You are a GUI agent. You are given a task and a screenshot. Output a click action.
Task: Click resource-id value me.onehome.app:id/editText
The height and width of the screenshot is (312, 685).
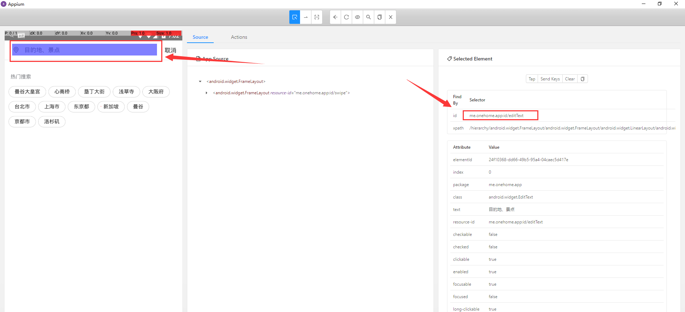point(516,222)
